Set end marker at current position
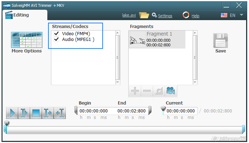Image resolution: width=249 pixels, height=143 pixels. click(x=60, y=113)
